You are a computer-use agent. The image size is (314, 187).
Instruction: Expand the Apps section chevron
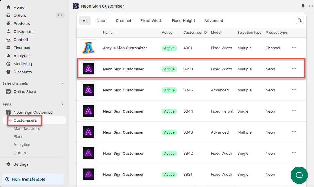click(x=62, y=104)
